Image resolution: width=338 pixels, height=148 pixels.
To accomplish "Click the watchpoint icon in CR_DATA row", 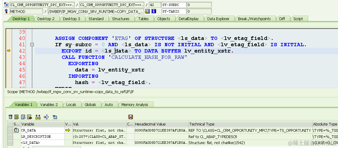I will [x=16, y=130].
